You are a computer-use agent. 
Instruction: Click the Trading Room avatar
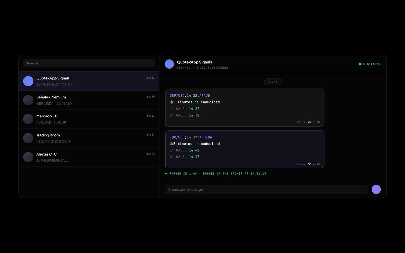tap(28, 138)
